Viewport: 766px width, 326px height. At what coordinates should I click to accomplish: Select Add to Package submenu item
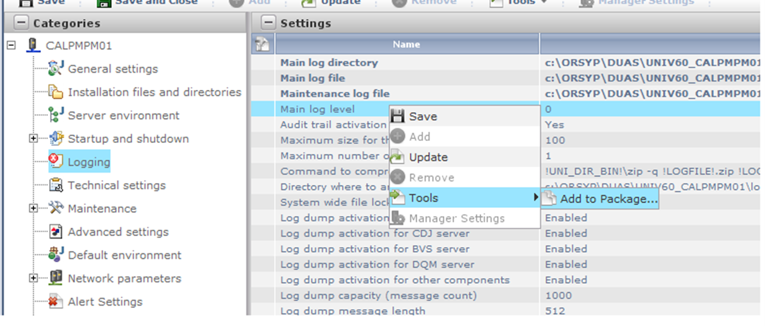[608, 199]
